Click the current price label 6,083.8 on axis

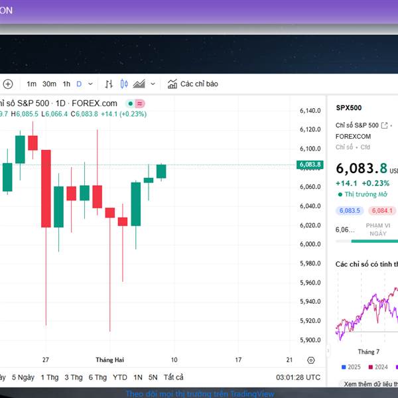coord(310,165)
